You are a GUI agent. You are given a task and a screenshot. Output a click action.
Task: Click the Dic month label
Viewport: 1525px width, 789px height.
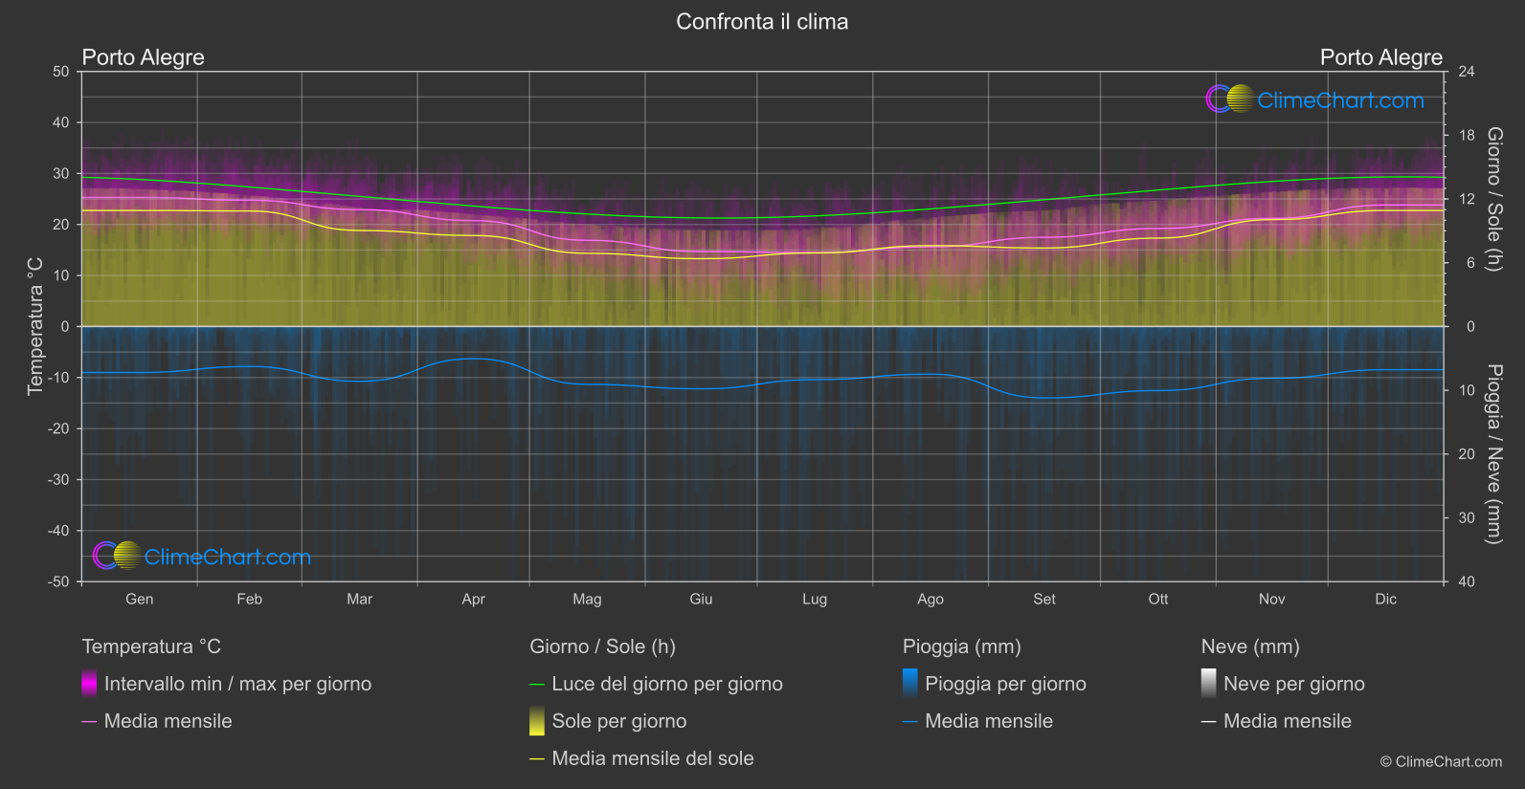pos(1386,599)
